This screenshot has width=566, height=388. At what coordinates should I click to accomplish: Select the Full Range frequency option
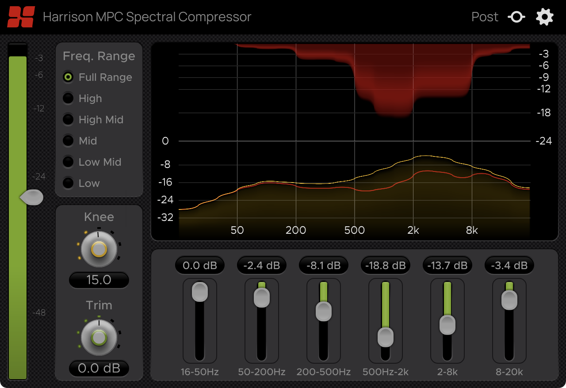[97, 77]
